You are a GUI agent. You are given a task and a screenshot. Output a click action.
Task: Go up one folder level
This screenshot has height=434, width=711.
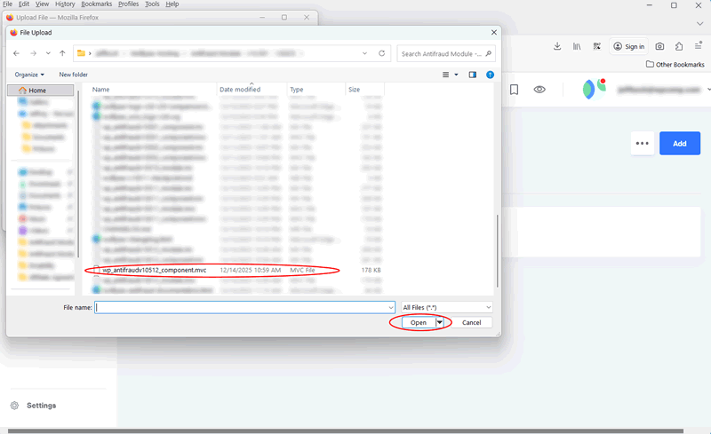tap(62, 53)
